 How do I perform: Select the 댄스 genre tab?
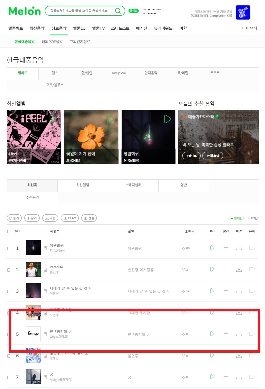[55, 73]
